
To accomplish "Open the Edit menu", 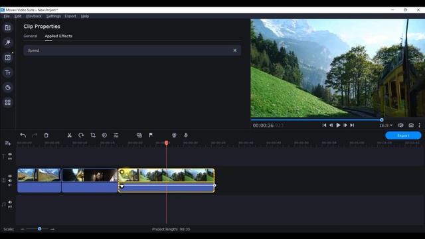I will tap(18, 16).
